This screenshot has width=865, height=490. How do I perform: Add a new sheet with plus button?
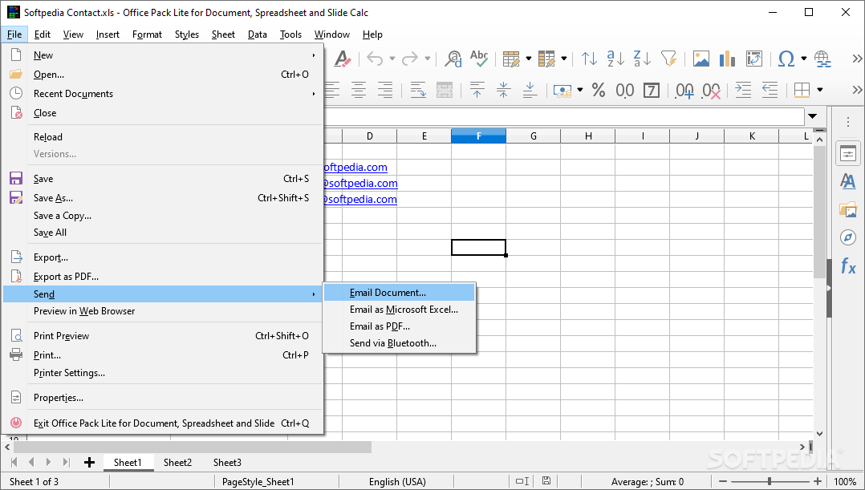click(x=89, y=463)
